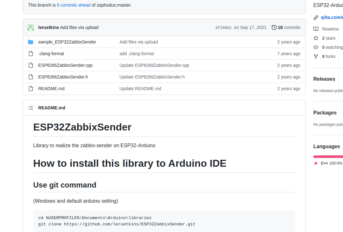Image resolution: width=343 pixels, height=232 pixels.
Task: Open the Releases section heading
Action: 324,79
